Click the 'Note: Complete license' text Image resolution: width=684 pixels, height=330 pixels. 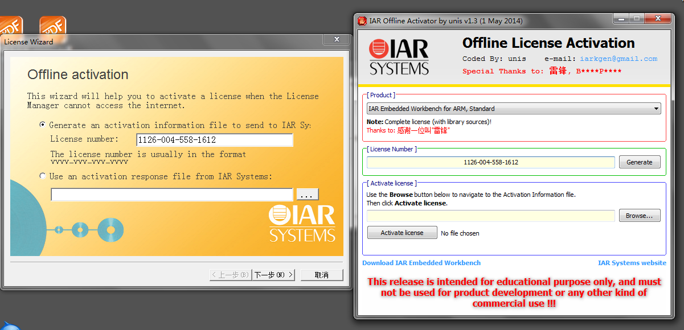click(429, 122)
